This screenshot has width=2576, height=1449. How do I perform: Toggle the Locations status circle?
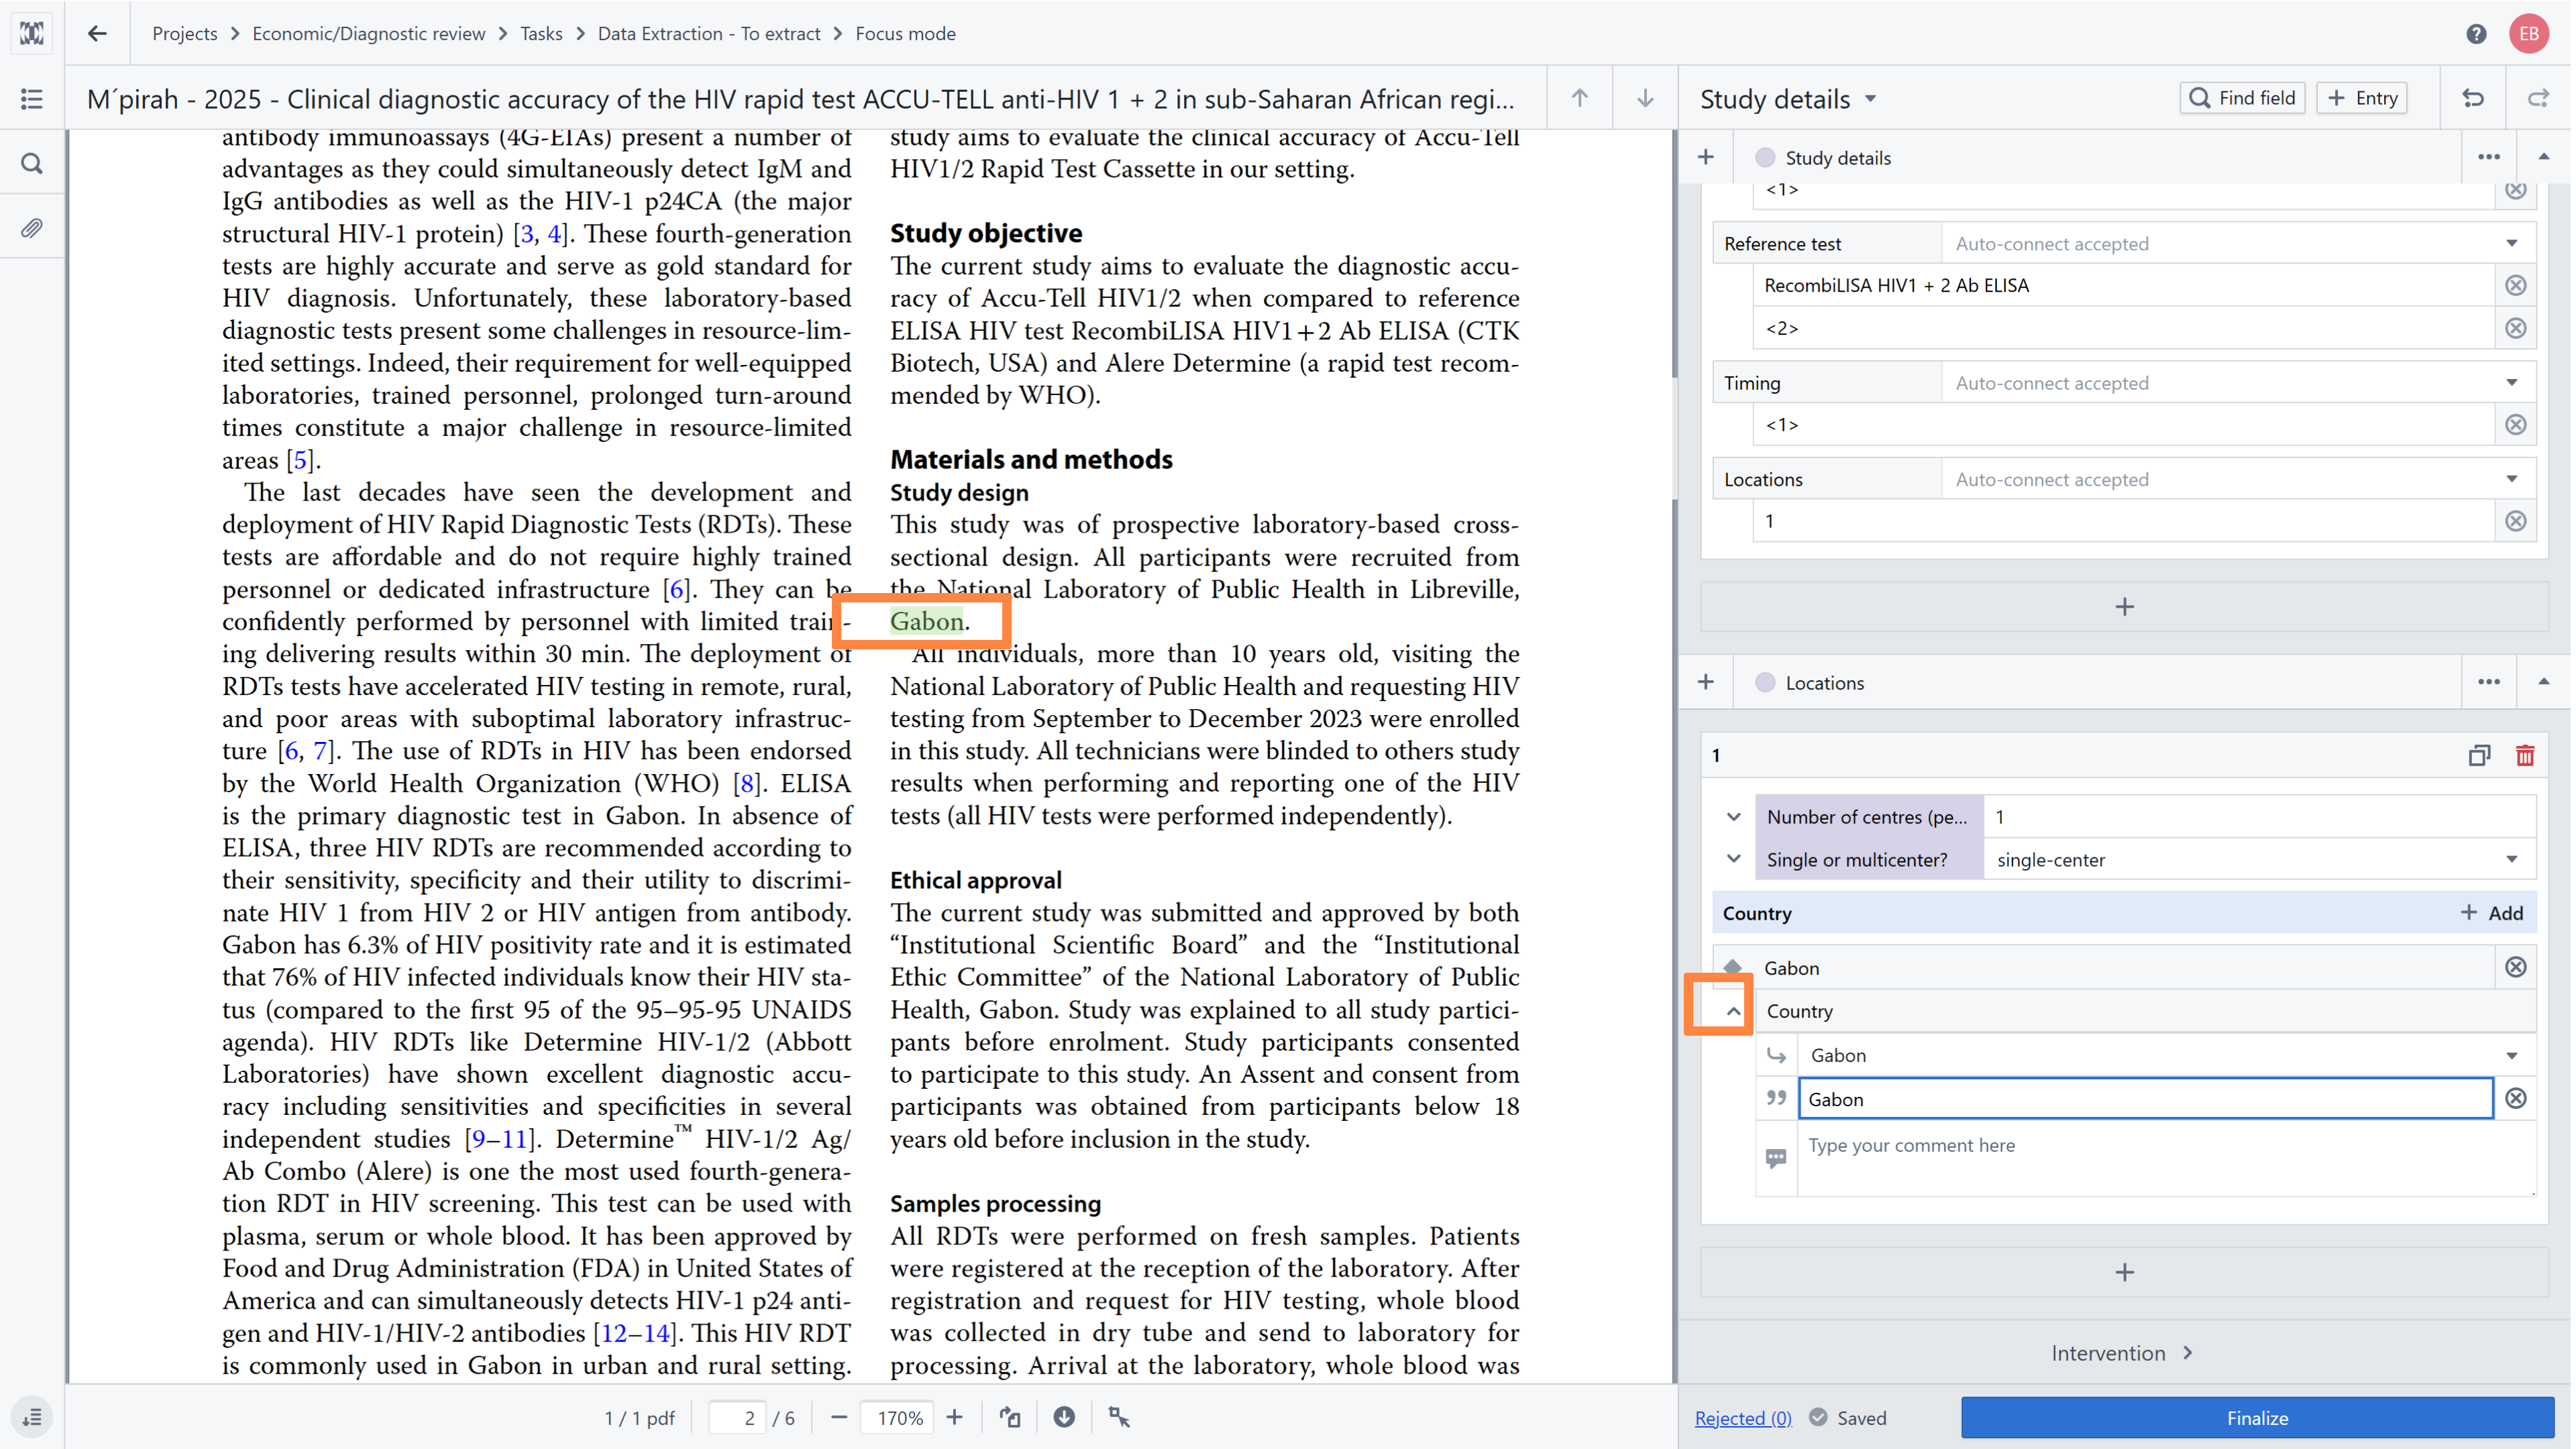[x=1765, y=682]
